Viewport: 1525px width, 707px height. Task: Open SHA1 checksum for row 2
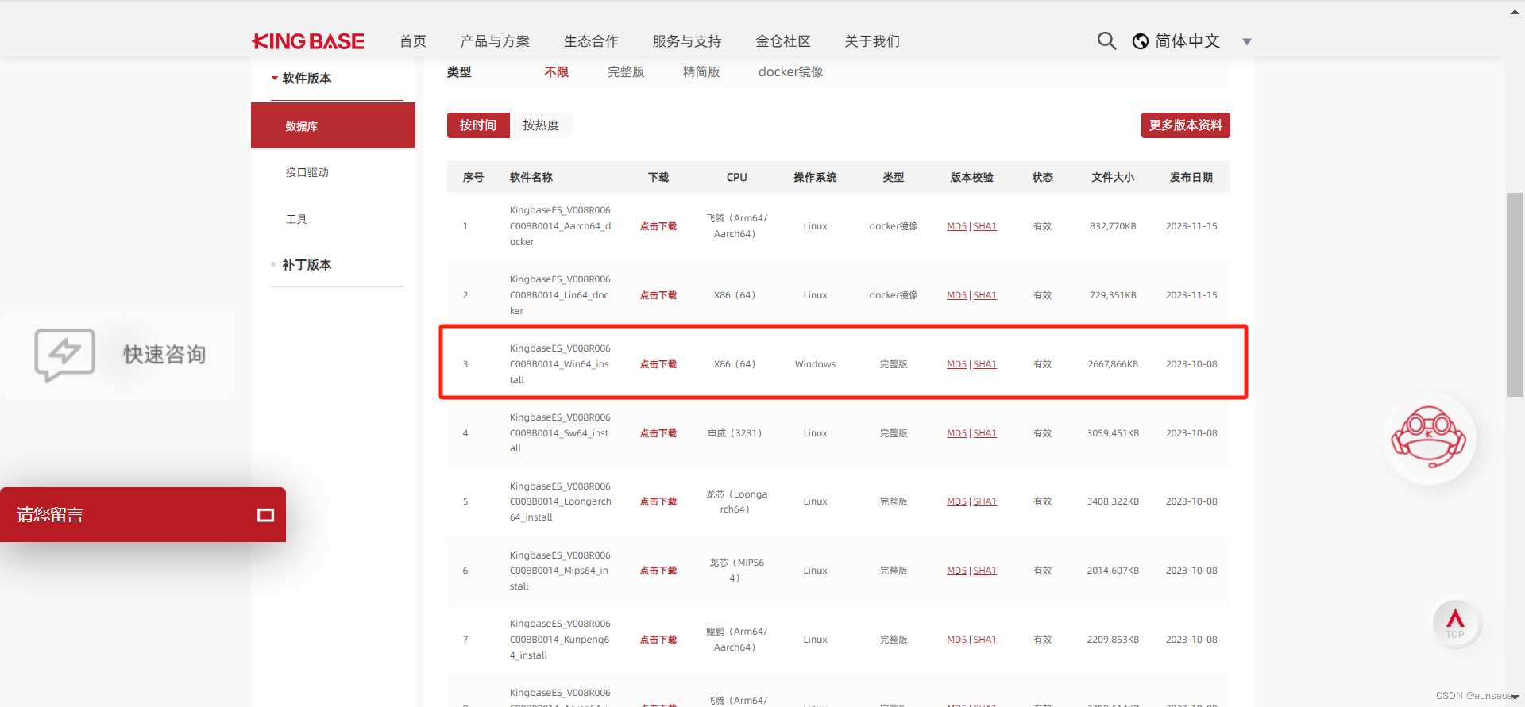coord(985,295)
